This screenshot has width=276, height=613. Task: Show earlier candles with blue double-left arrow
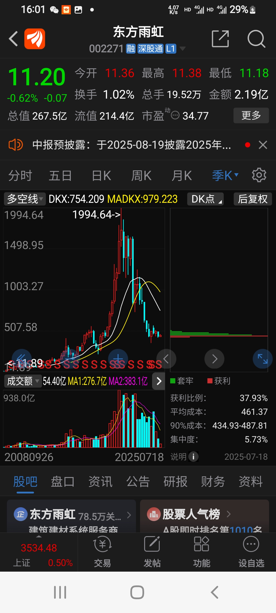(x=21, y=359)
